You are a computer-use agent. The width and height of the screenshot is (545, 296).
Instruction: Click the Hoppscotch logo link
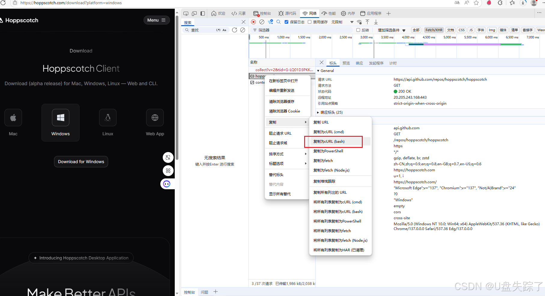[x=19, y=20]
